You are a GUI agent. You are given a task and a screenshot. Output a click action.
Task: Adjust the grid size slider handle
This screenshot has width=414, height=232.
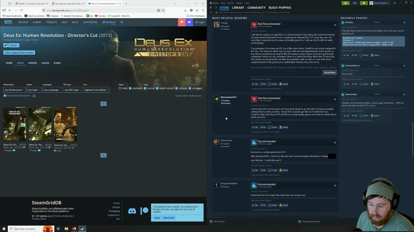5,96
